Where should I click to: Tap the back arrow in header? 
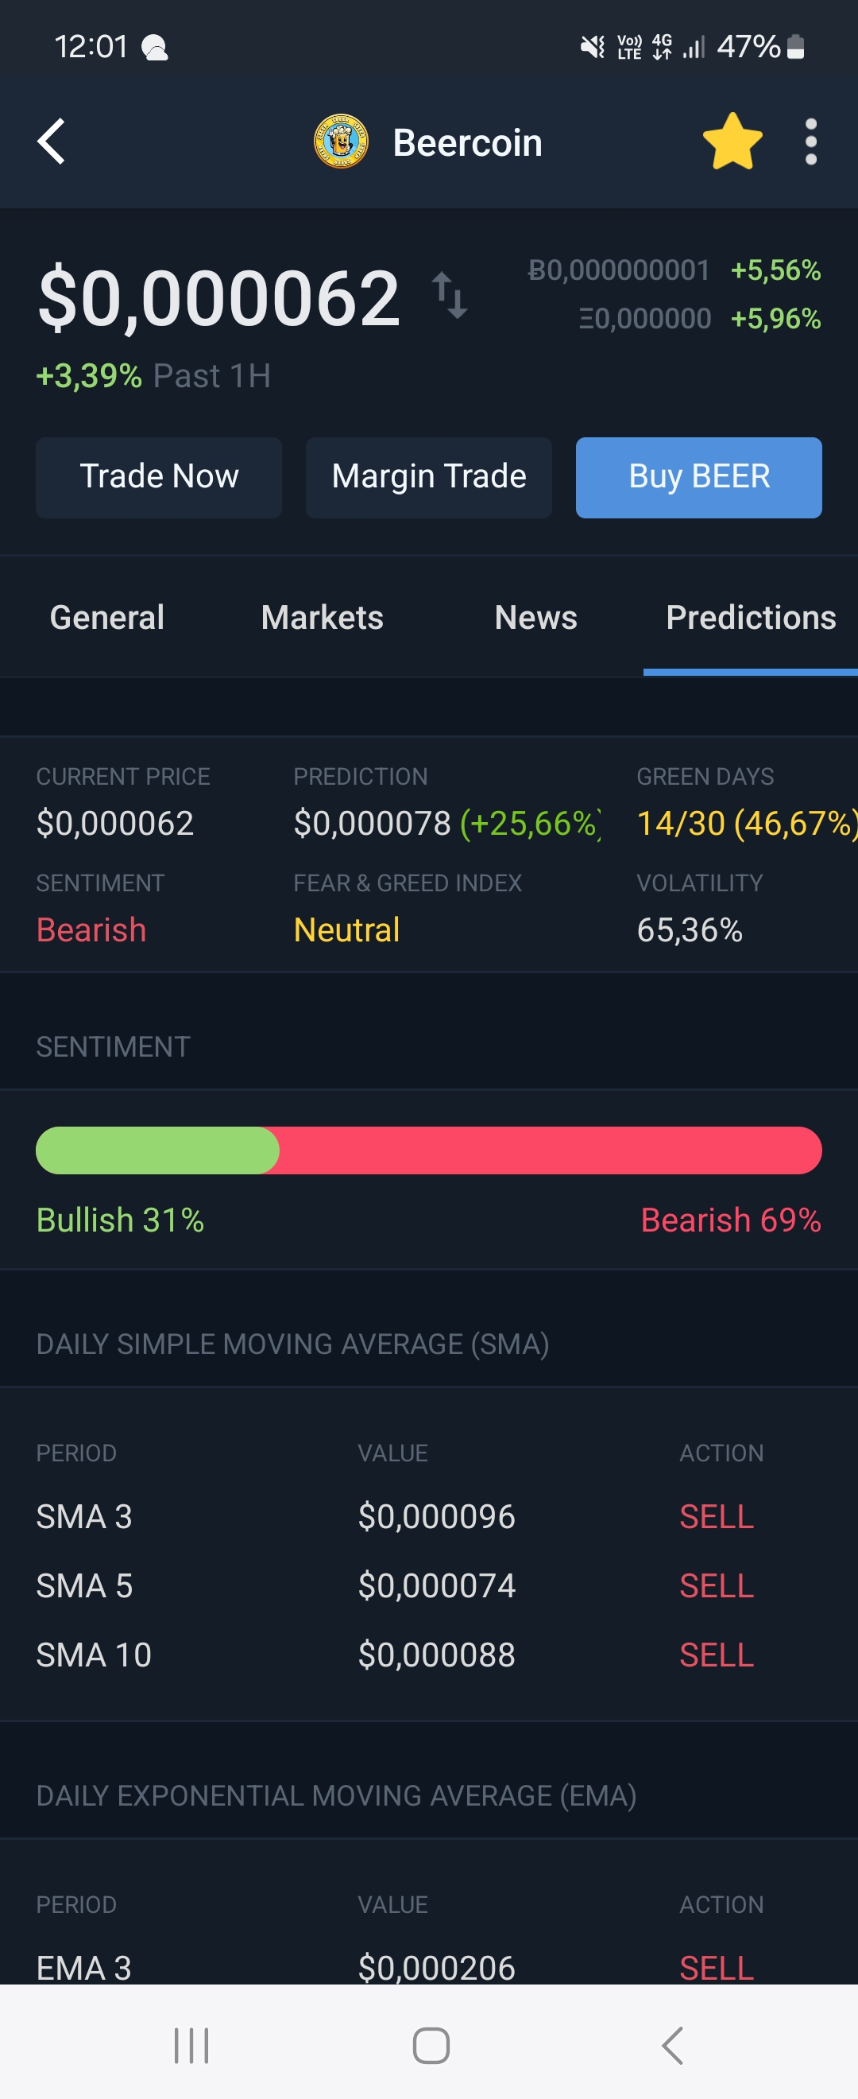51,142
